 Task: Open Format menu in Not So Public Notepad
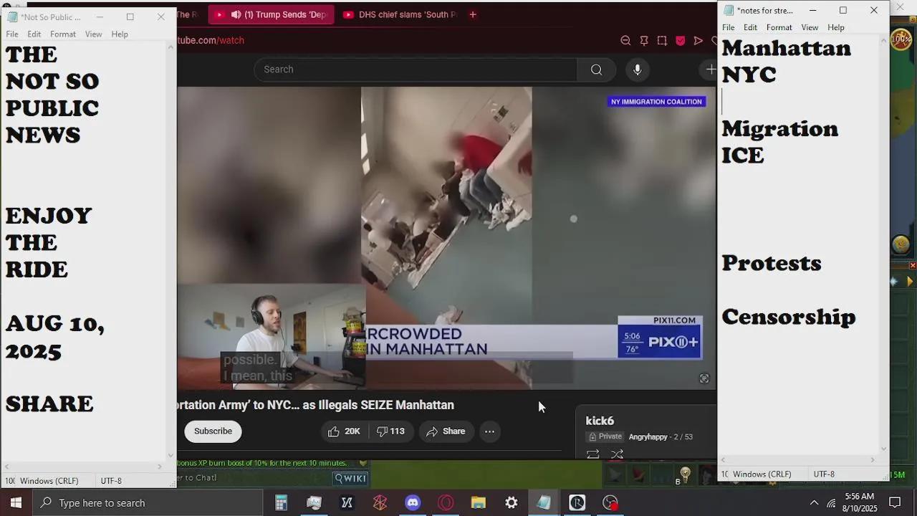pyautogui.click(x=63, y=34)
